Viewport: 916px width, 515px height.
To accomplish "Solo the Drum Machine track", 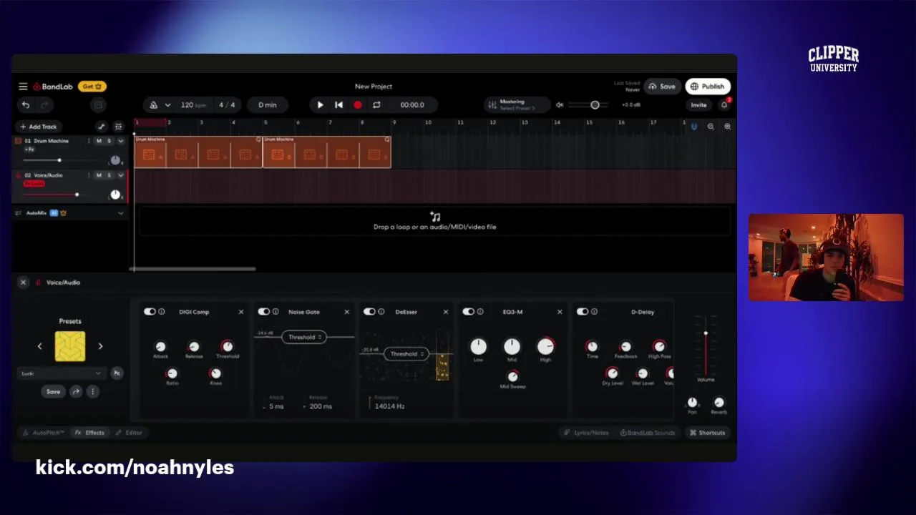I will point(109,141).
